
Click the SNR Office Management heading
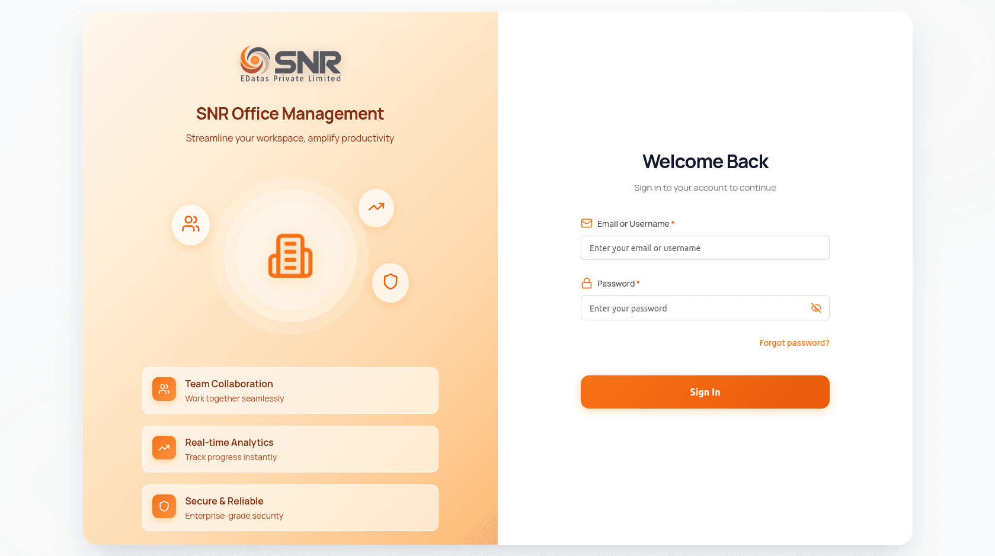(290, 114)
